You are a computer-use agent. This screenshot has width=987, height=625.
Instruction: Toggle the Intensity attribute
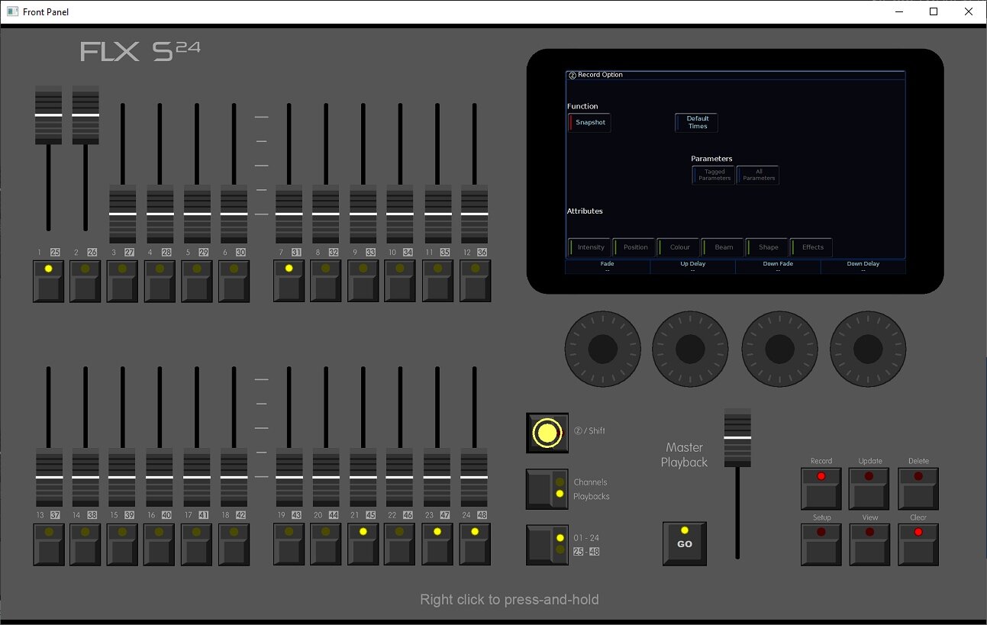(589, 247)
